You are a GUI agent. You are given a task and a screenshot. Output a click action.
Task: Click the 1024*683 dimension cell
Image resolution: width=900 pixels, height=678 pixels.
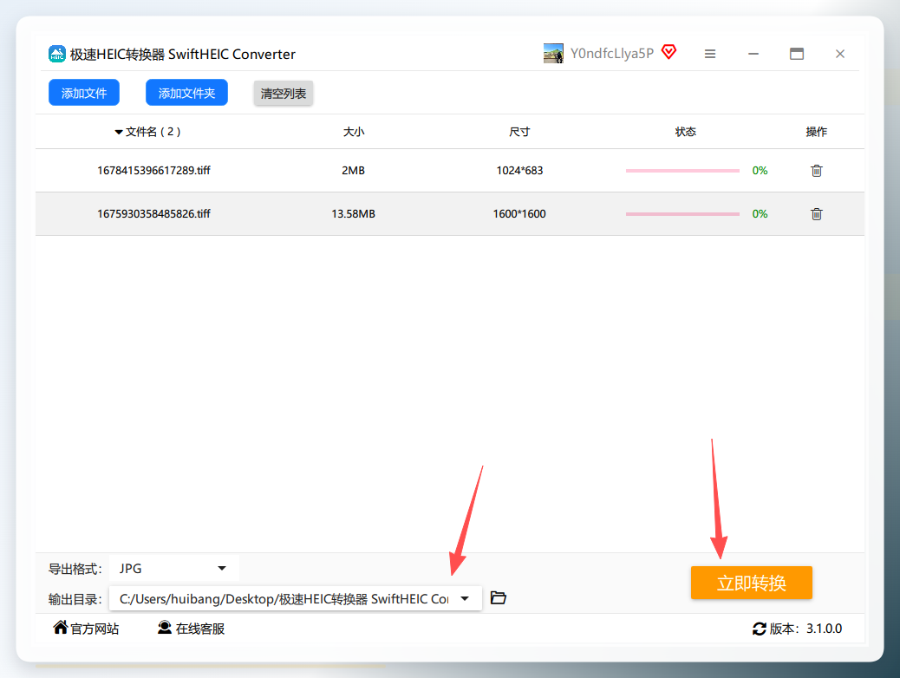(519, 171)
